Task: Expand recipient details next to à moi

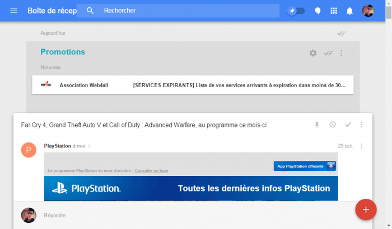Action: tap(89, 146)
